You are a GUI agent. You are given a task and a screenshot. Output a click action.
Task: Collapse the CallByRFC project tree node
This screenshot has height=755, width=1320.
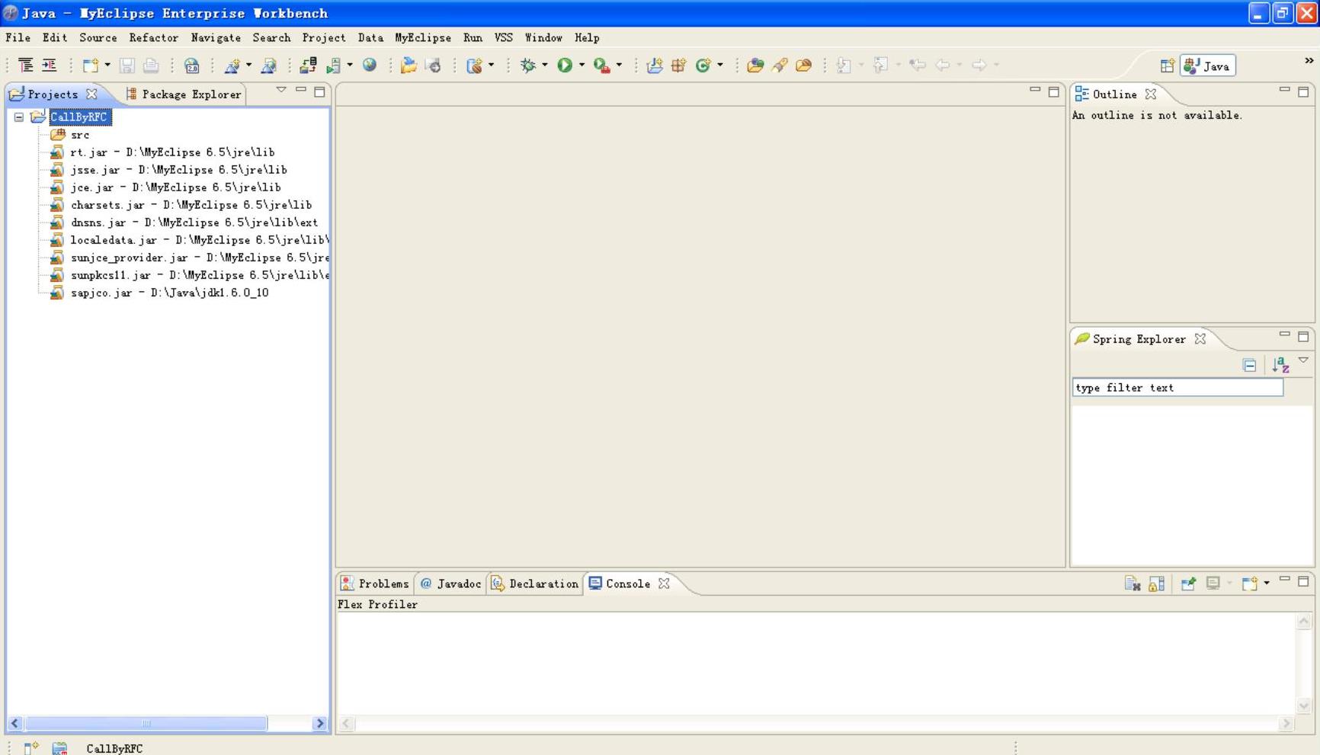[x=19, y=117]
